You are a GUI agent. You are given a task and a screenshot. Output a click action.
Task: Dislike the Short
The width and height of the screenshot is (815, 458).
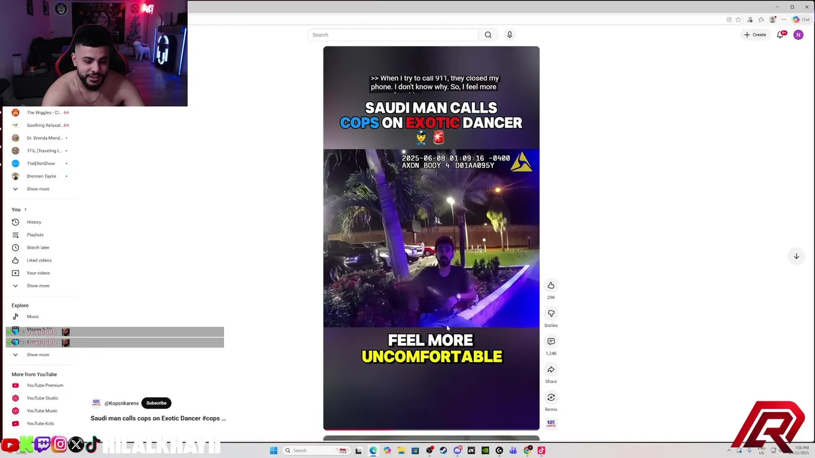551,314
